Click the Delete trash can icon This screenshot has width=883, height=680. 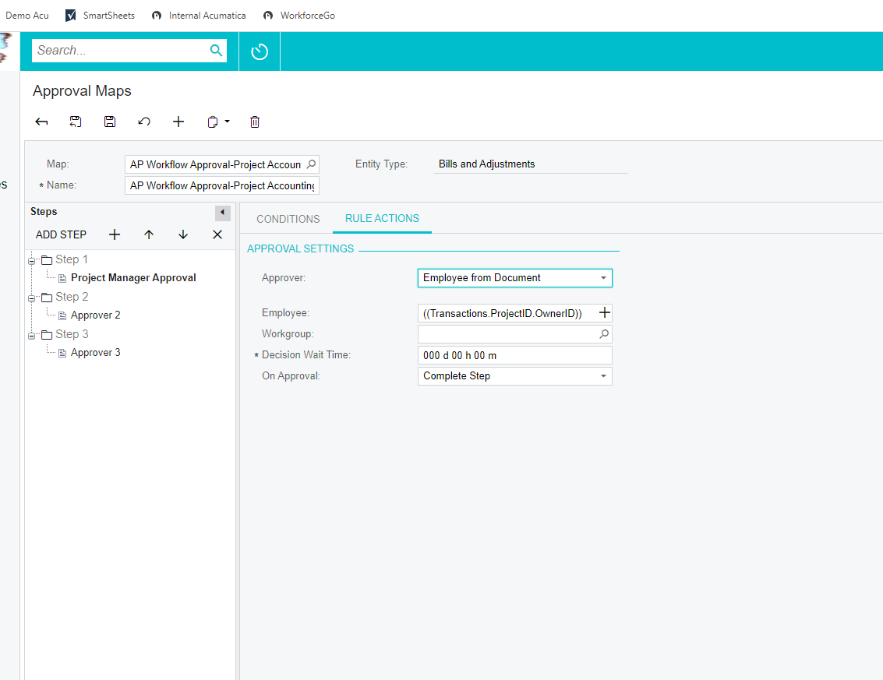coord(255,122)
